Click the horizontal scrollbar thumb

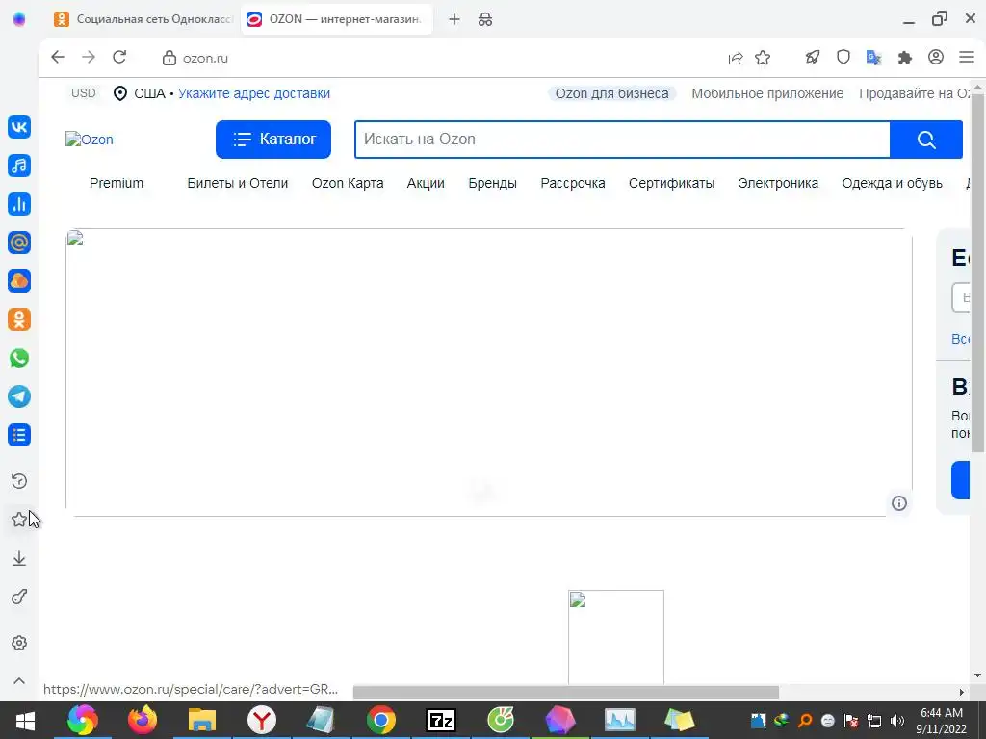click(x=566, y=692)
